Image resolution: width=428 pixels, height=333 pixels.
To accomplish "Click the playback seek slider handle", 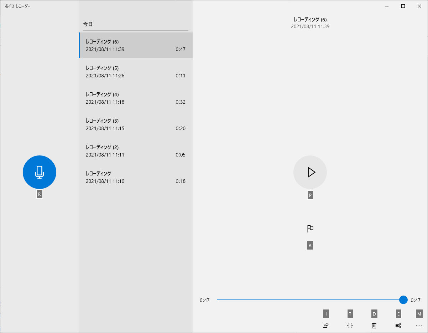I will [403, 300].
